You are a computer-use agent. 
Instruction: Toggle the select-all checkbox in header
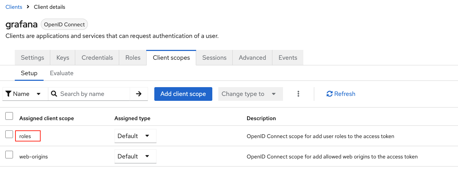click(9, 116)
